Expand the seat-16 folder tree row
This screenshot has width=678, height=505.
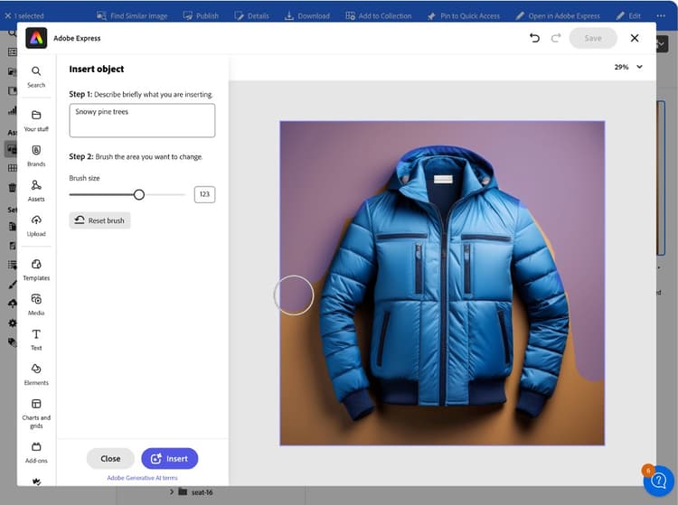(x=172, y=491)
